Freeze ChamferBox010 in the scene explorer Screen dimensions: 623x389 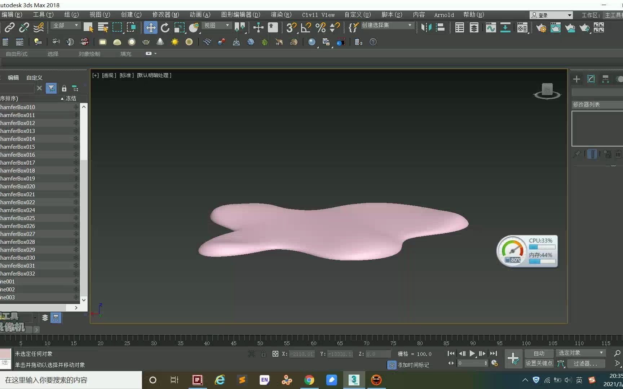tap(76, 107)
